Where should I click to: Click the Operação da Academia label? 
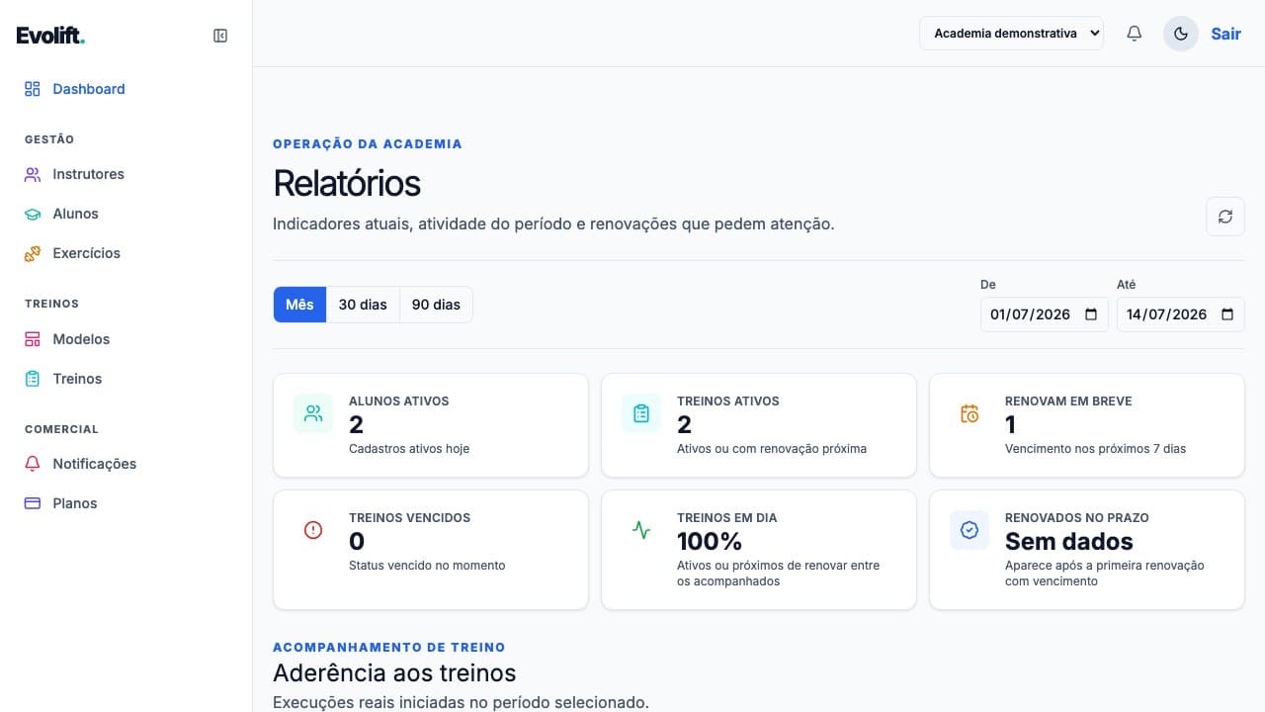368,144
